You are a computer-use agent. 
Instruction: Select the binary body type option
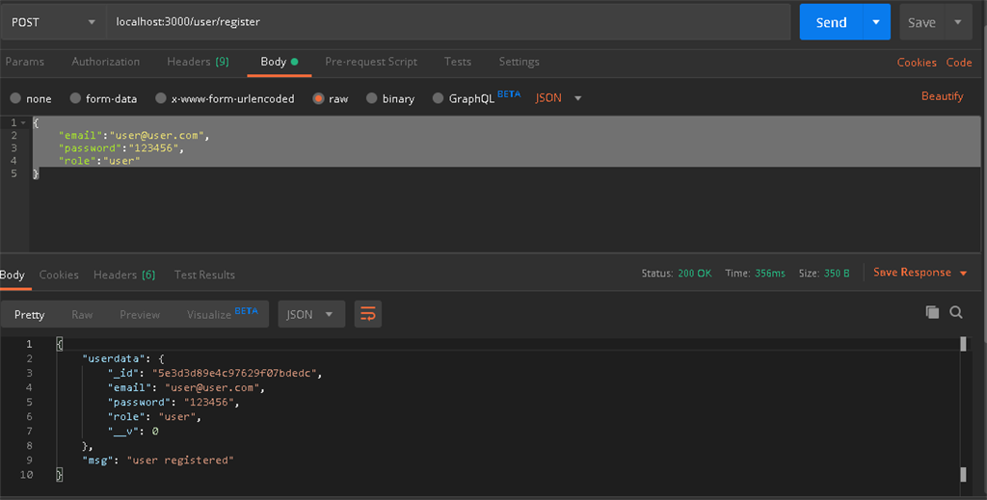370,98
